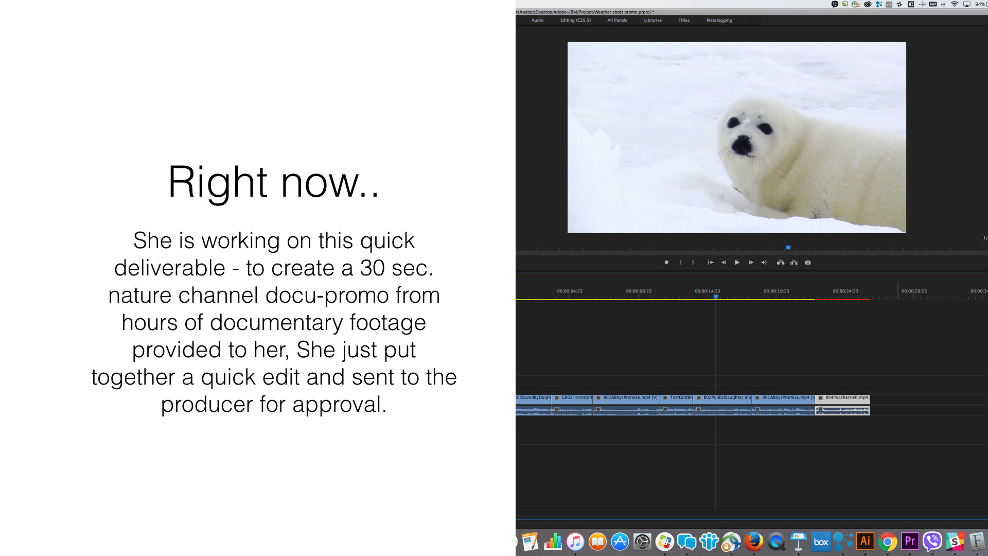
Task: Switch to the Audio workspace tab
Action: 537,21
